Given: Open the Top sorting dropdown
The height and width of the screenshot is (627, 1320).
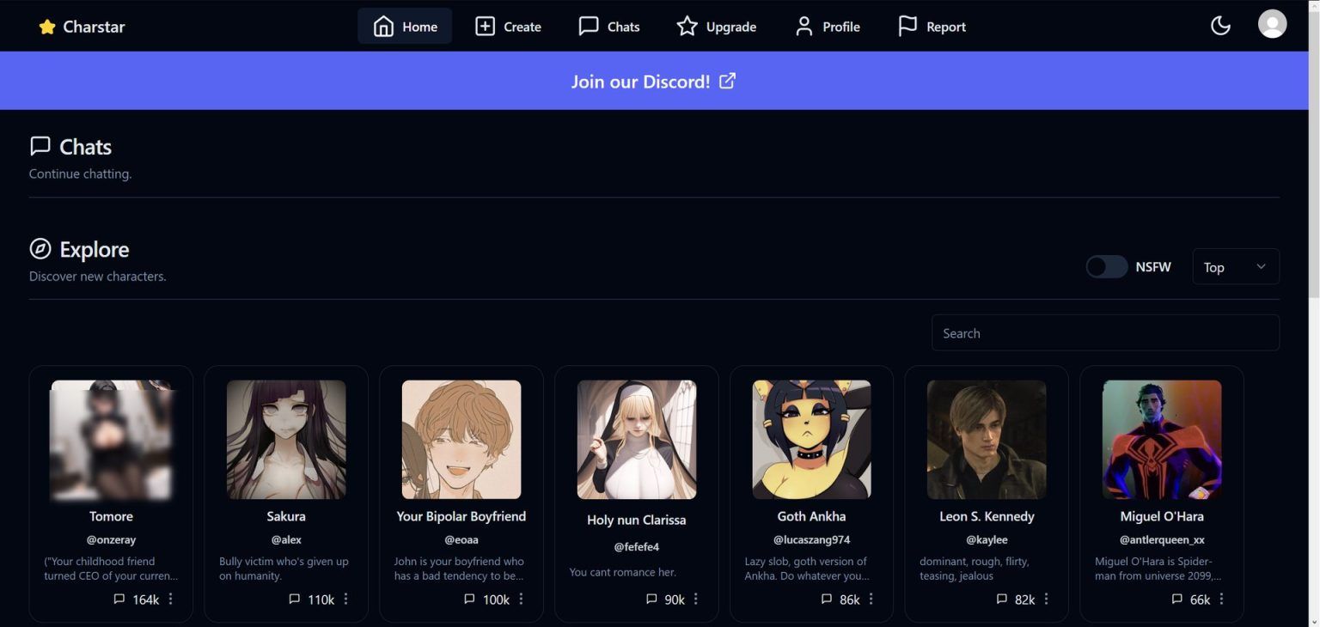Looking at the screenshot, I should [x=1235, y=266].
